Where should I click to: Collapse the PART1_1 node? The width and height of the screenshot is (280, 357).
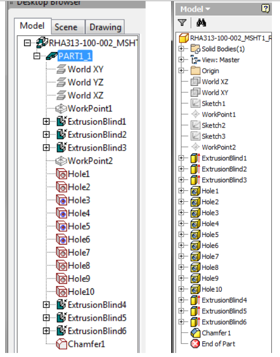(x=37, y=56)
